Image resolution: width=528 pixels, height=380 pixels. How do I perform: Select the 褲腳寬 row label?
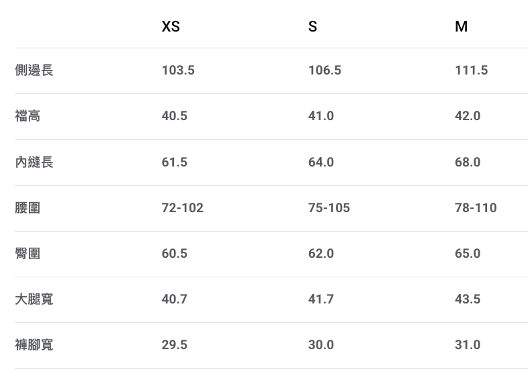point(34,344)
